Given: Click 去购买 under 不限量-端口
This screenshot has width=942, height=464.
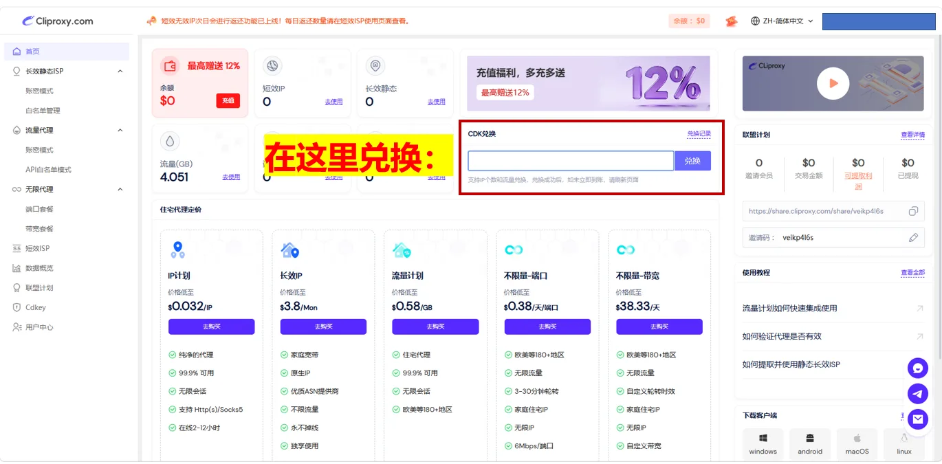Looking at the screenshot, I should (547, 327).
